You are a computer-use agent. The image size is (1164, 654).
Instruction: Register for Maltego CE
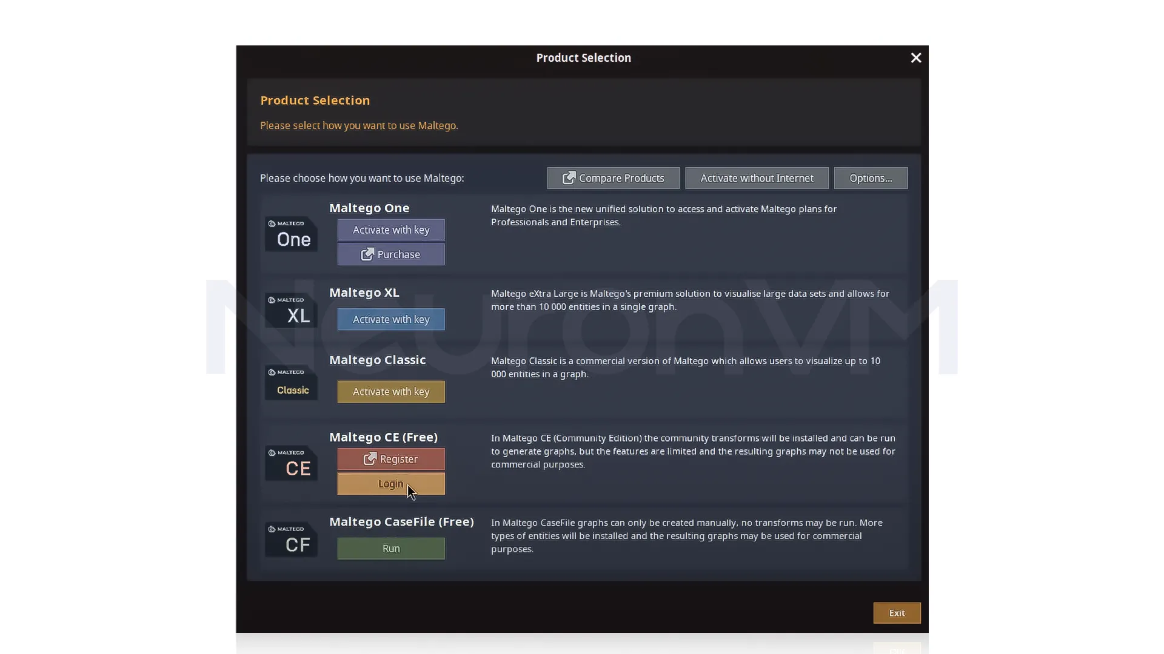(391, 459)
